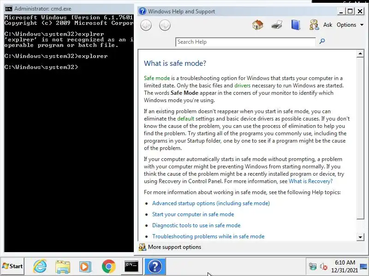Launch Google Chrome from taskbar
Viewport: 369px width, 276px height.
pyautogui.click(x=108, y=266)
